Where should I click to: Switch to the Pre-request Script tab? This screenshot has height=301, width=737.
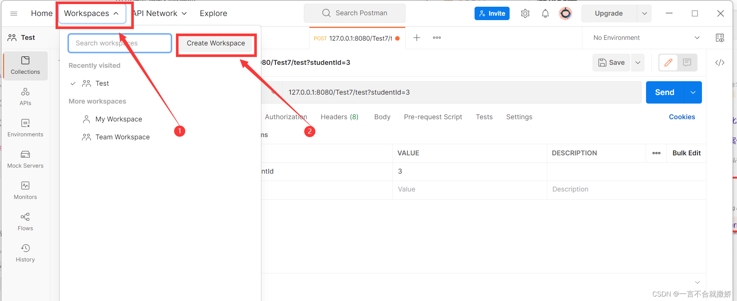coord(433,117)
